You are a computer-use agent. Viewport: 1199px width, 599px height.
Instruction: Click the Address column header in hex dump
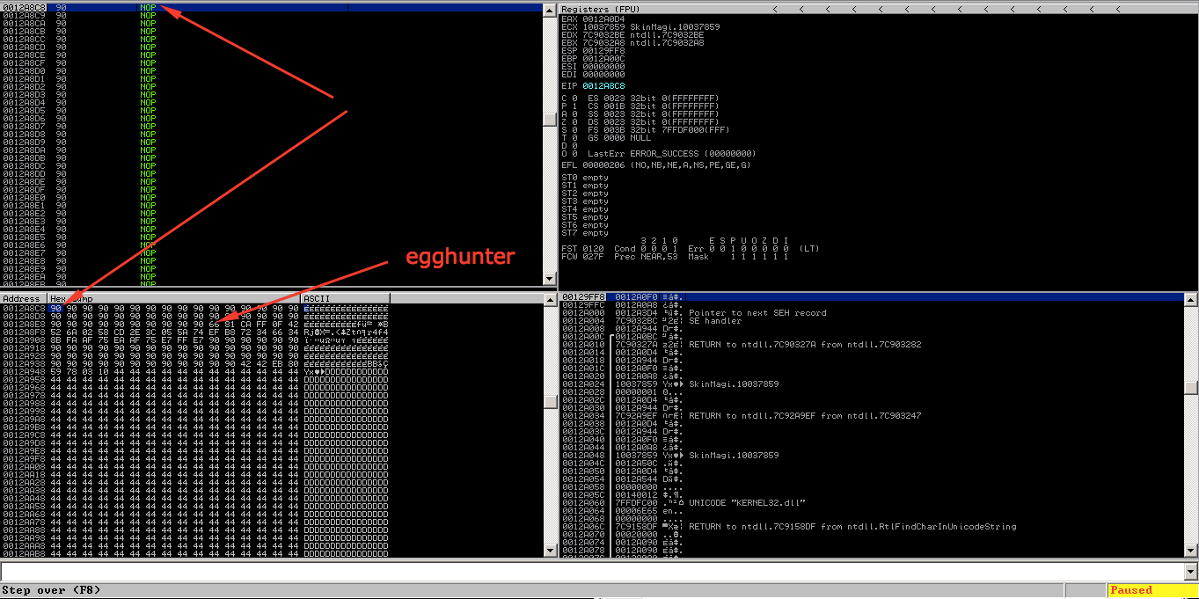24,299
